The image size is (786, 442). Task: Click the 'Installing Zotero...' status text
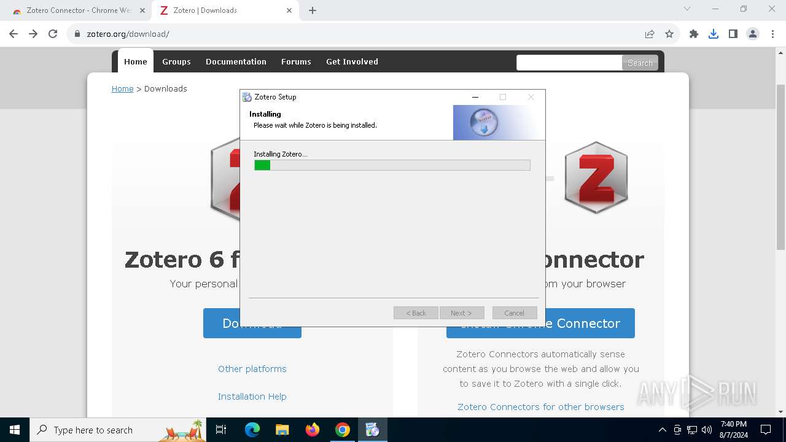tap(281, 154)
